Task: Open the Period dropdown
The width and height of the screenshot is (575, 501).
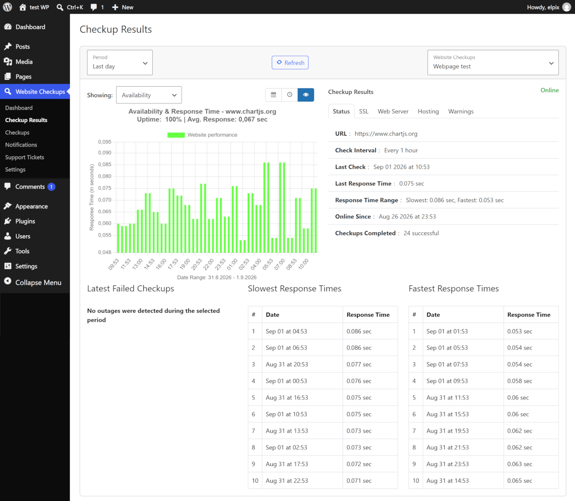Action: coord(120,63)
